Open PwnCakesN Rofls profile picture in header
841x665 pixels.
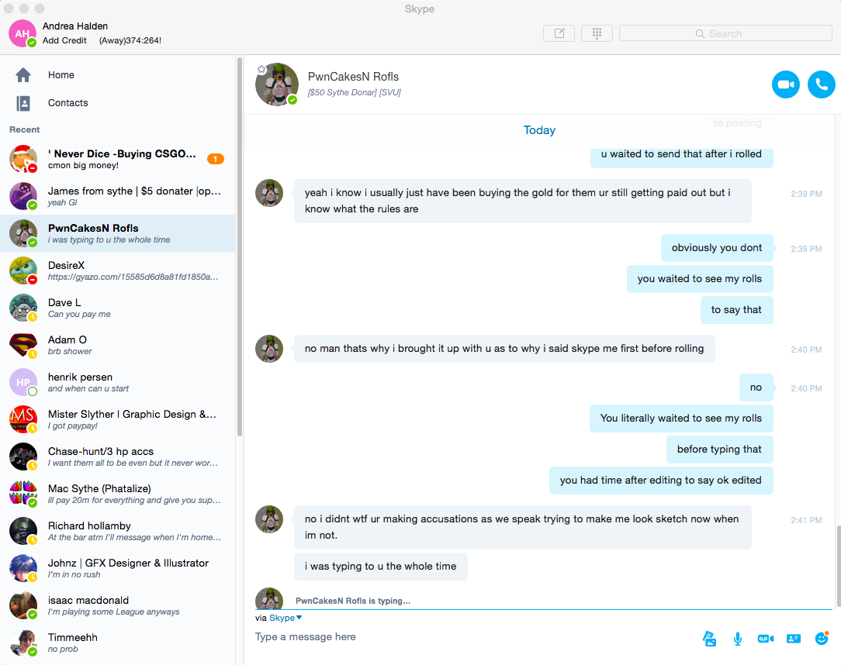pos(277,84)
